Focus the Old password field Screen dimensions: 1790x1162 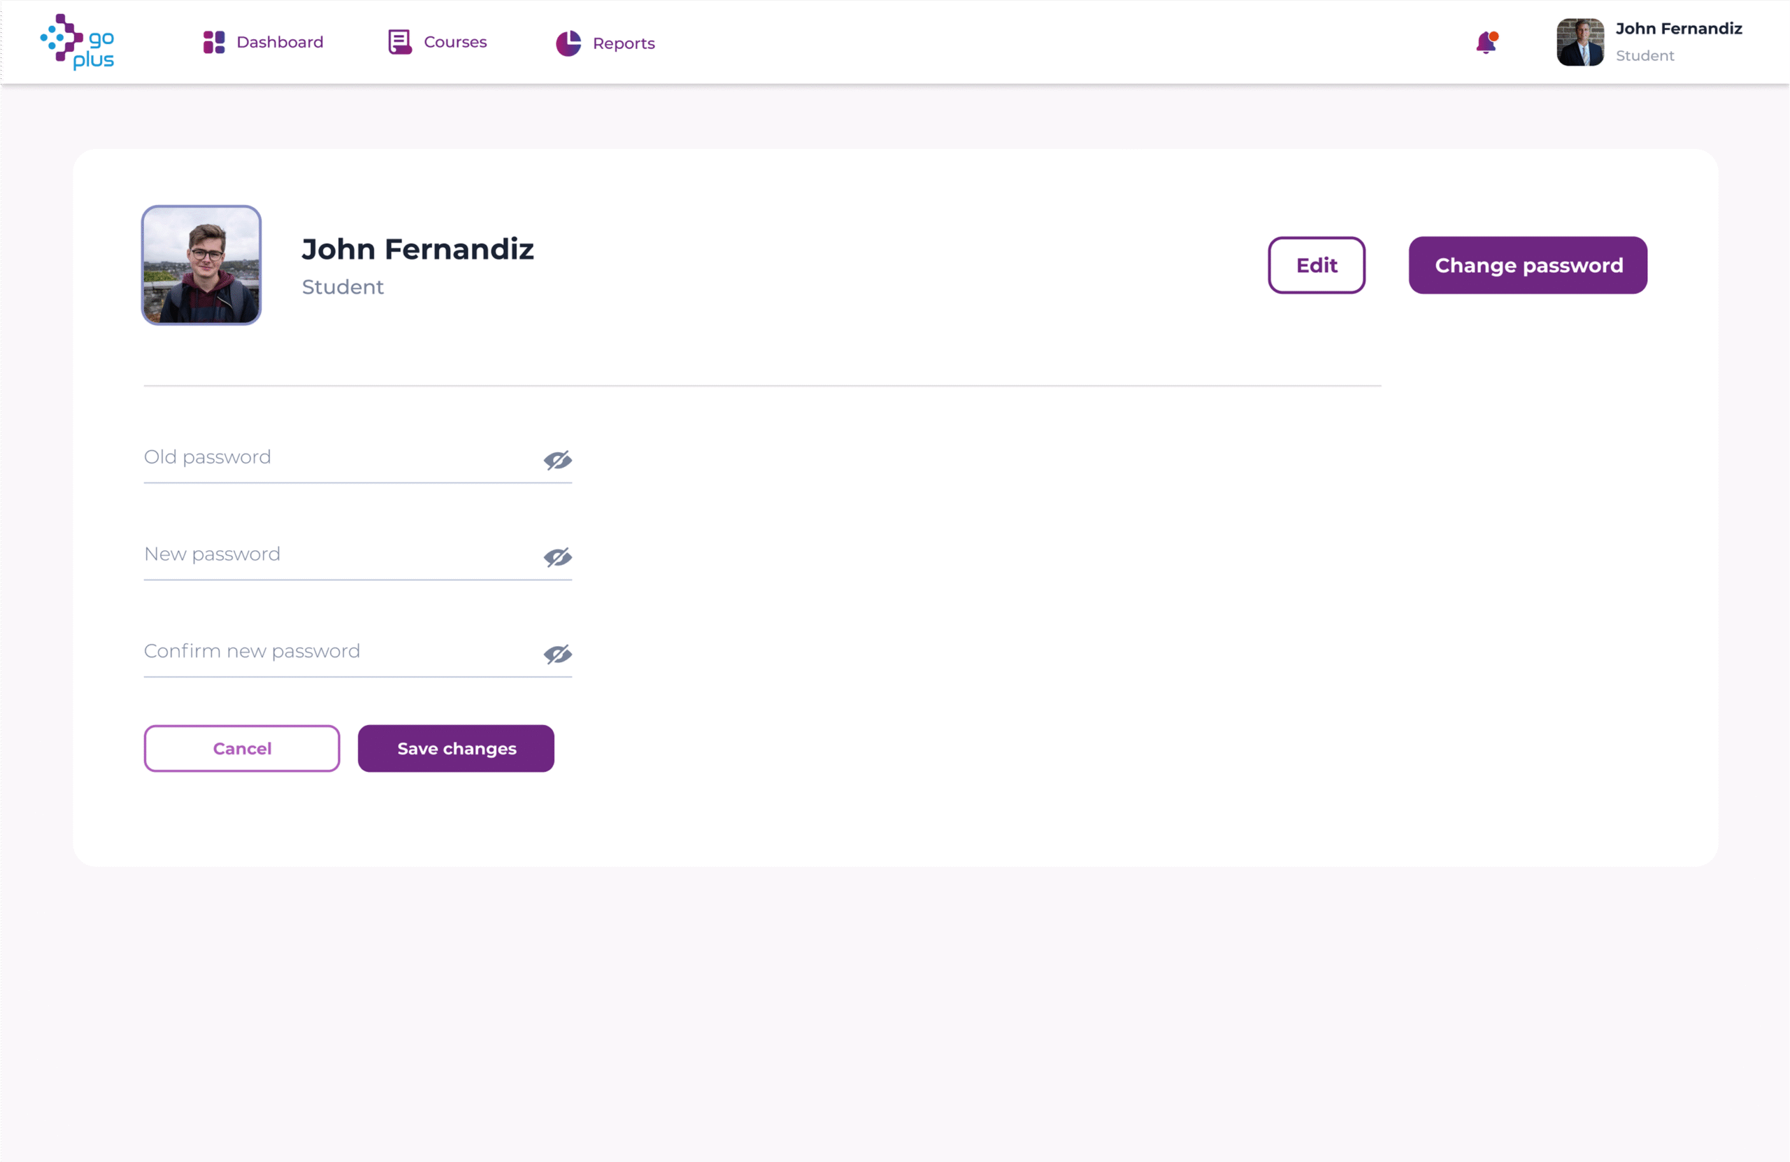338,457
